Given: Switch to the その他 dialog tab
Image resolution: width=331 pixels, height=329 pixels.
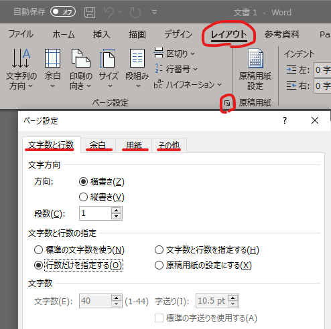Looking at the screenshot, I should click(169, 146).
